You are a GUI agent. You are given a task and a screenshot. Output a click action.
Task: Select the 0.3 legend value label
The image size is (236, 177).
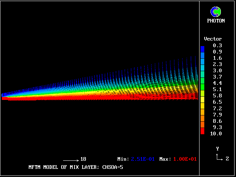[x=217, y=45]
